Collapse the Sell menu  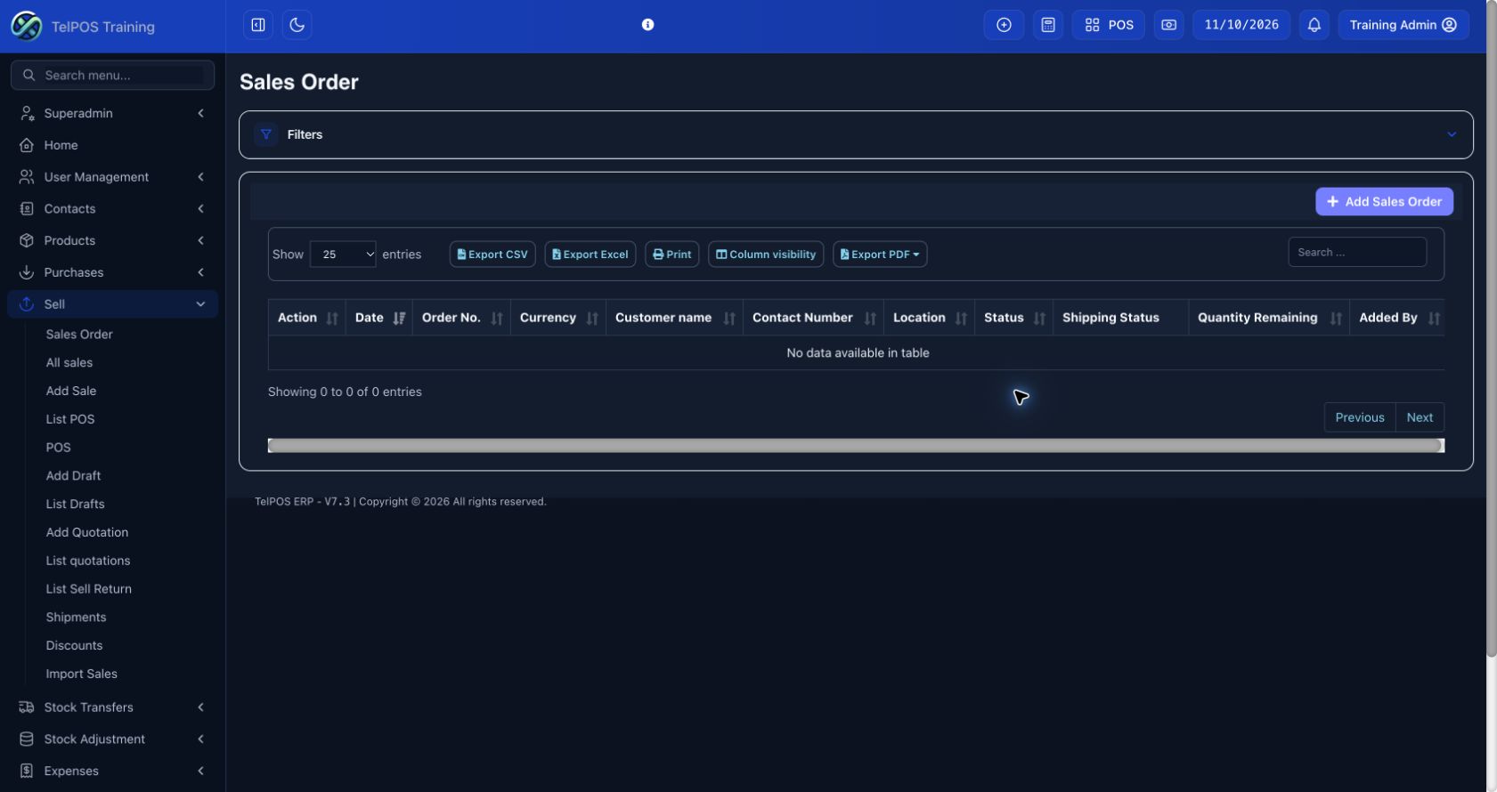113,304
